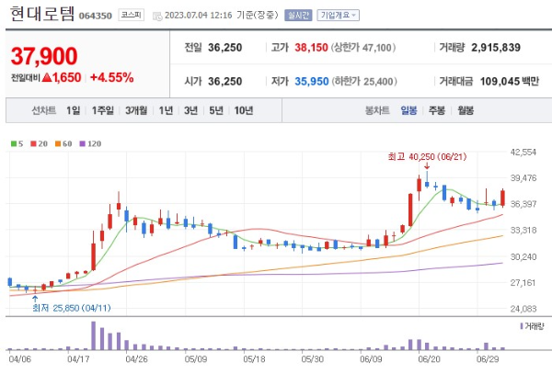Select the 1년 line chart period
This screenshot has width=552, height=374.
click(x=166, y=110)
